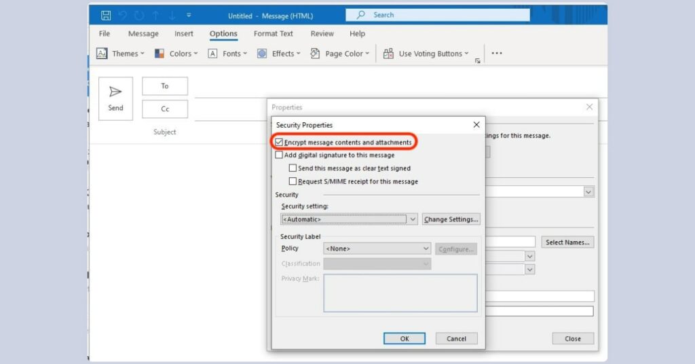Screen dimensions: 695x364
Task: Check Request S/MIME receipt for this message
Action: [293, 181]
